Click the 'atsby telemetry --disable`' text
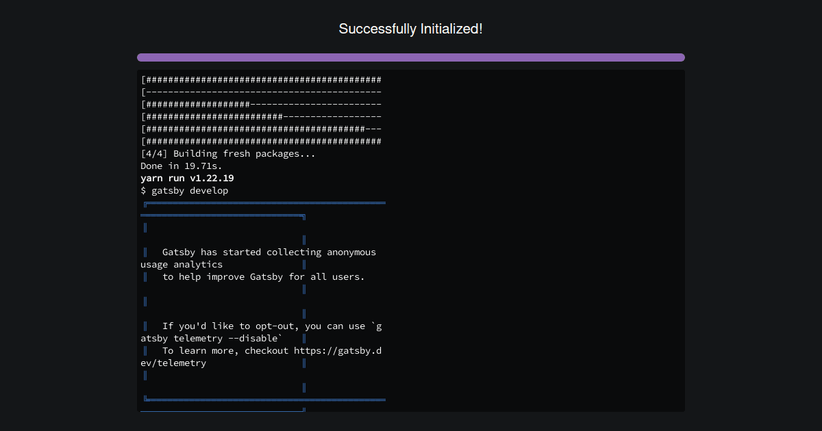The image size is (822, 431). click(x=212, y=339)
